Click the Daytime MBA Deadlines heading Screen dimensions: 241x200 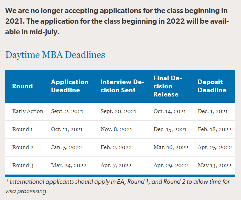[x=55, y=55]
